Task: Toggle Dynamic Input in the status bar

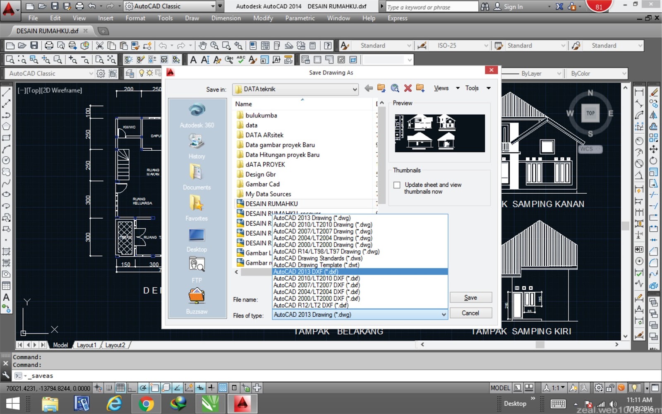Action: [200, 388]
